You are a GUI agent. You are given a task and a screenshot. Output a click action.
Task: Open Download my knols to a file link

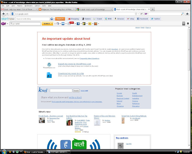(x=71, y=73)
